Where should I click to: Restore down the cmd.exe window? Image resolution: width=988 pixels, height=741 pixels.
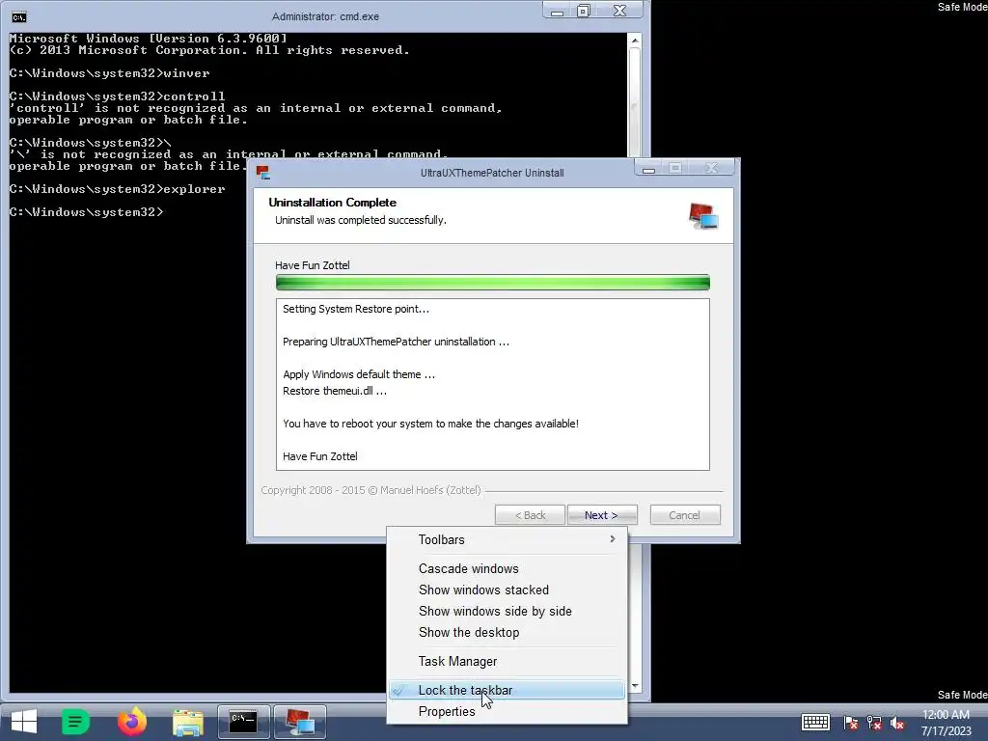click(584, 11)
